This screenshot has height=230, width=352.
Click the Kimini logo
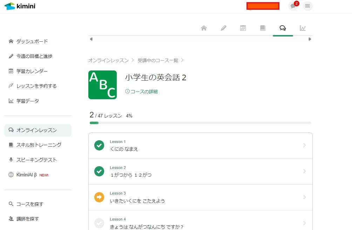20,6
